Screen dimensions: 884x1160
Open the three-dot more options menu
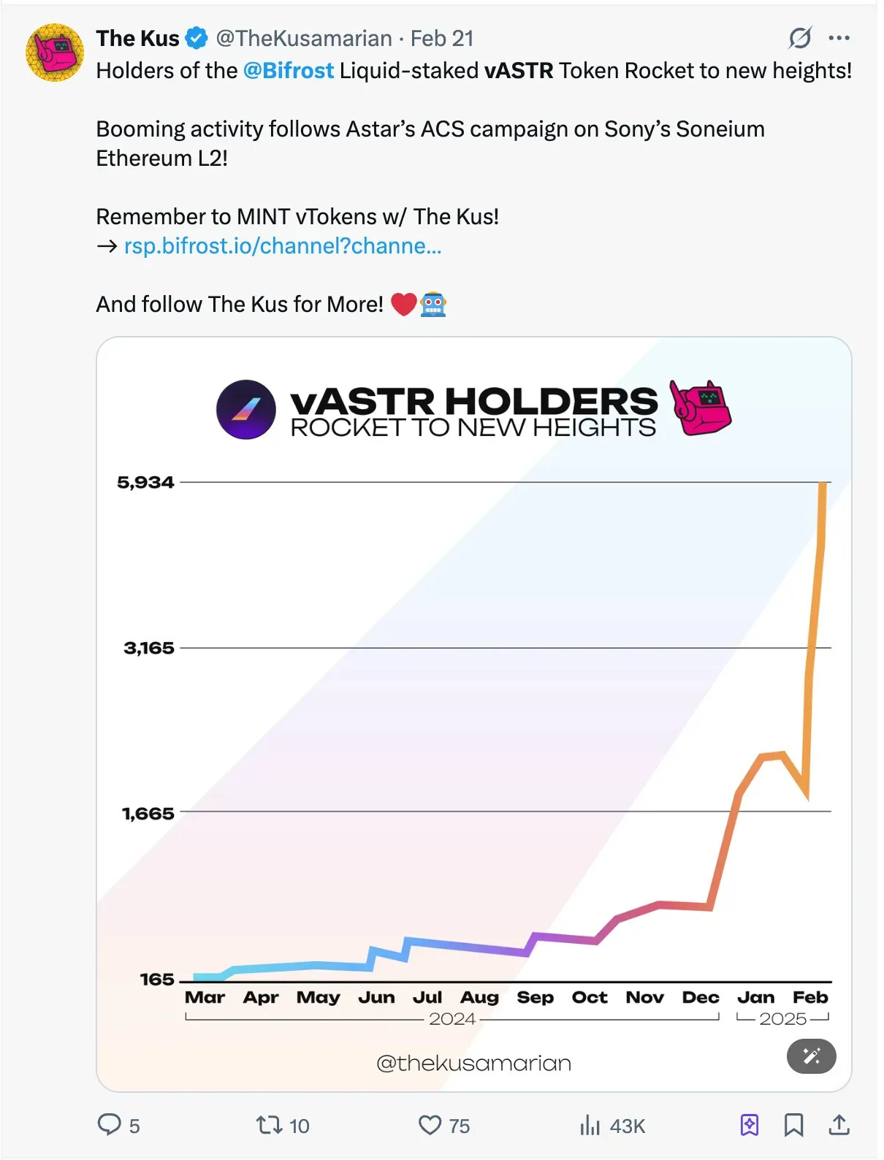click(x=839, y=38)
